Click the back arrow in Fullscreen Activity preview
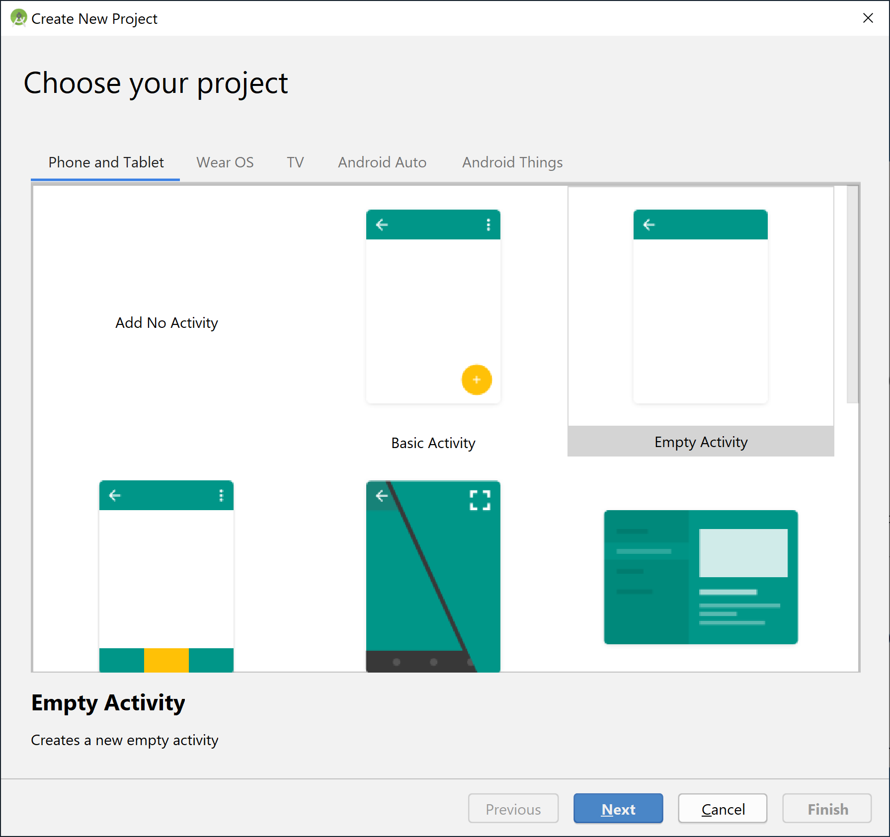The height and width of the screenshot is (837, 890). coord(382,495)
